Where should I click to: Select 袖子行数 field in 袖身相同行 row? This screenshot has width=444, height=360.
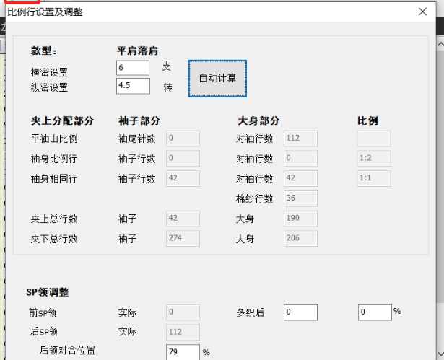pyautogui.click(x=183, y=178)
